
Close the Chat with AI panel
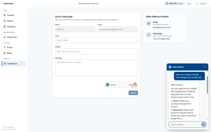tap(205, 67)
